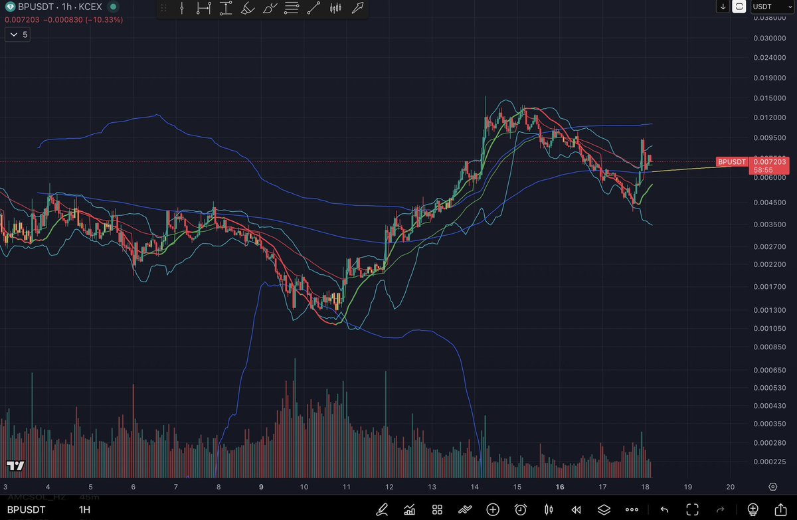Viewport: 797px width, 520px height.
Task: Select the highlighter drawing tool
Action: point(247,9)
